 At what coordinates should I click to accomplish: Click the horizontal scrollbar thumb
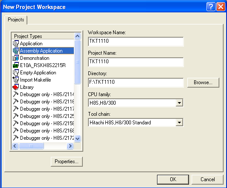click(31, 146)
